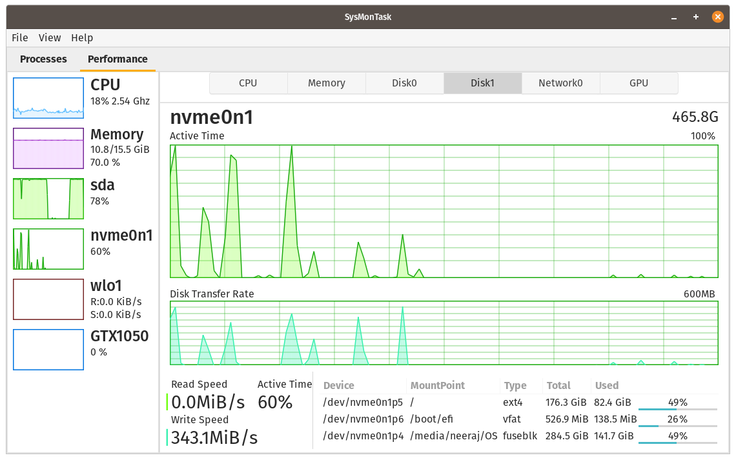The width and height of the screenshot is (736, 460).
Task: Open the sda disk sidebar graph
Action: [48, 198]
